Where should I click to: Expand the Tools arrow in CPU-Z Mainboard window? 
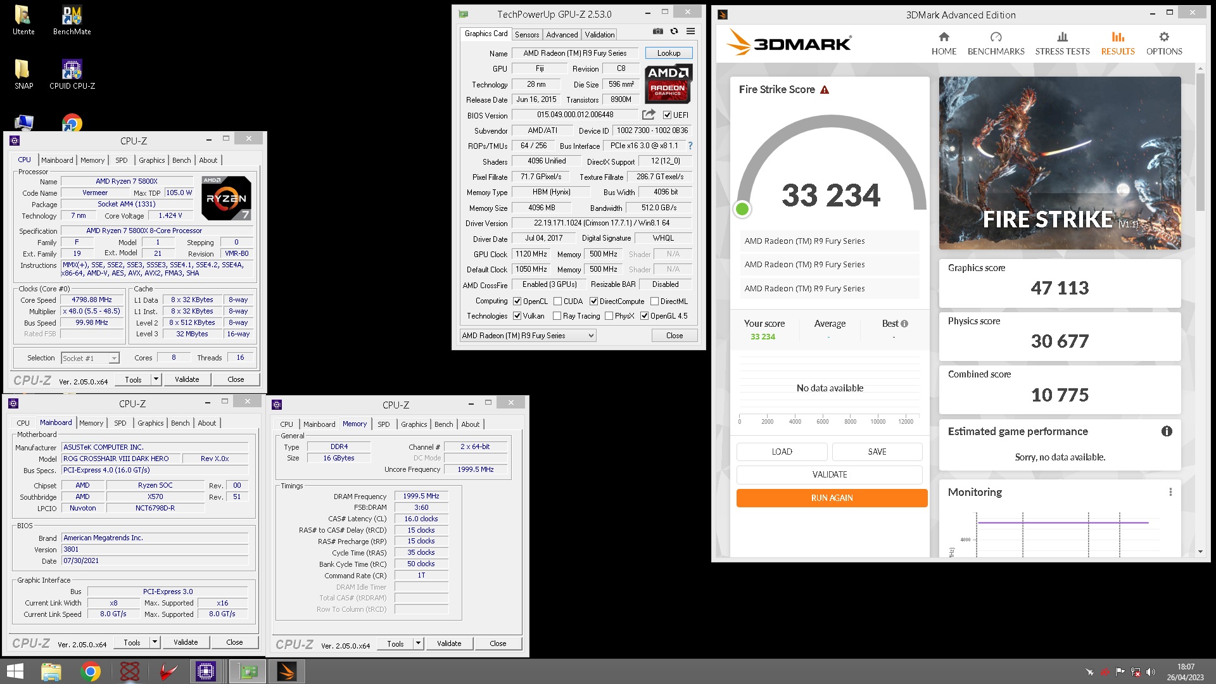coord(155,642)
